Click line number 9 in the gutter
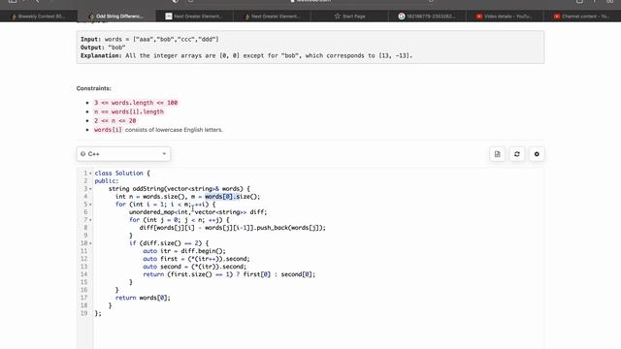Screen dimensions: 621x349 click(x=85, y=236)
